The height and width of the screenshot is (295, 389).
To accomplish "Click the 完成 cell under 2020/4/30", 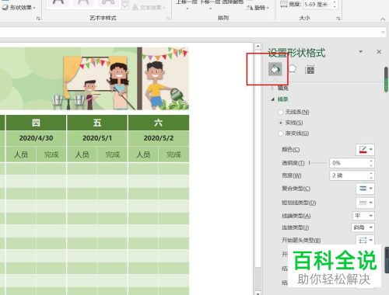I will [x=51, y=154].
